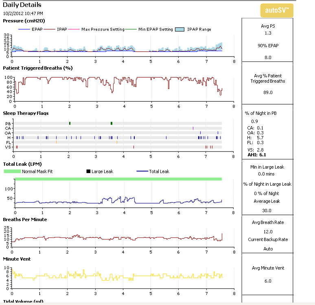
Task: Click the purple CA flag marker
Action: 193,128
